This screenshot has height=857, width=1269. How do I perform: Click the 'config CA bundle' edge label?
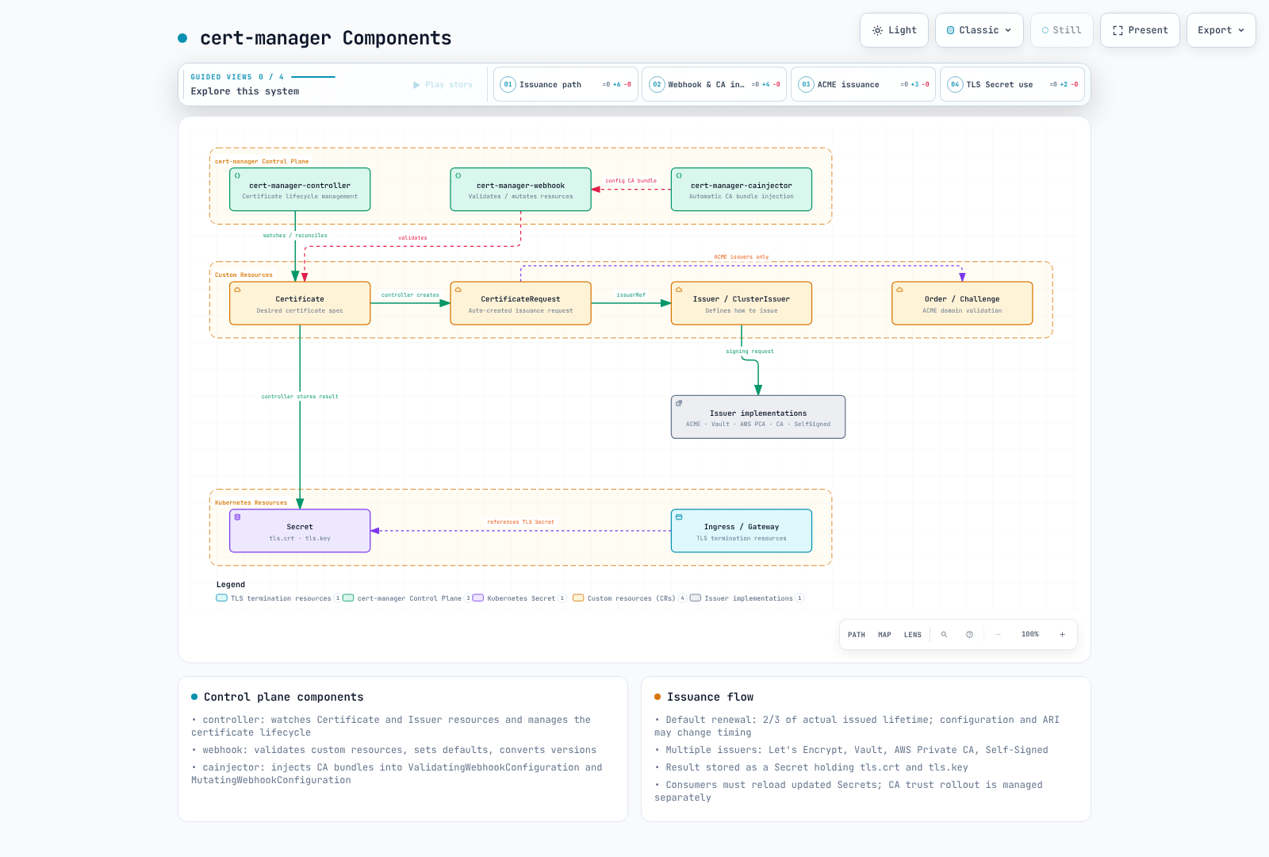[631, 181]
